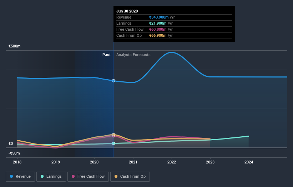This screenshot has height=187, width=293.
Task: Click the teal Earnings legend dot
Action: point(42,176)
